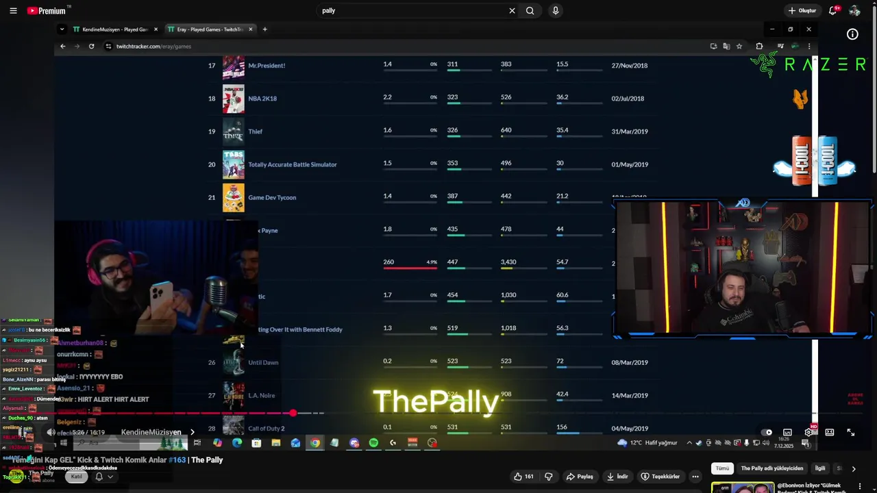The image size is (877, 493).
Task: Clear the search query with the X
Action: 512,11
